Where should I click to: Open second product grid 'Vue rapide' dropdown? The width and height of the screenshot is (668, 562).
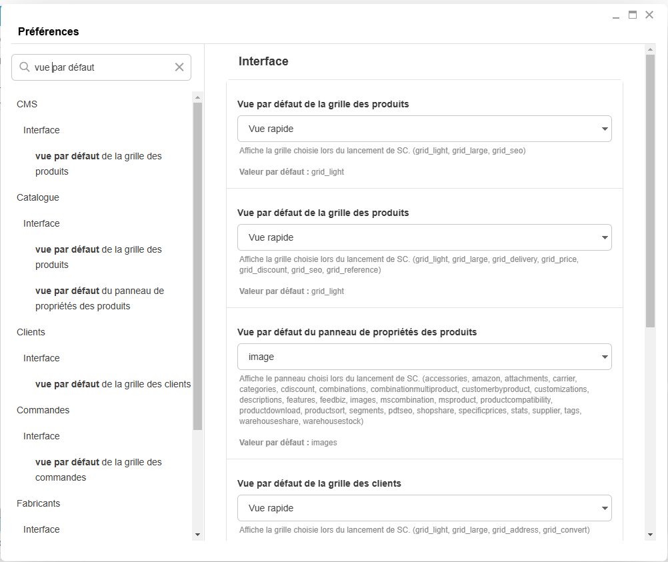coord(424,237)
